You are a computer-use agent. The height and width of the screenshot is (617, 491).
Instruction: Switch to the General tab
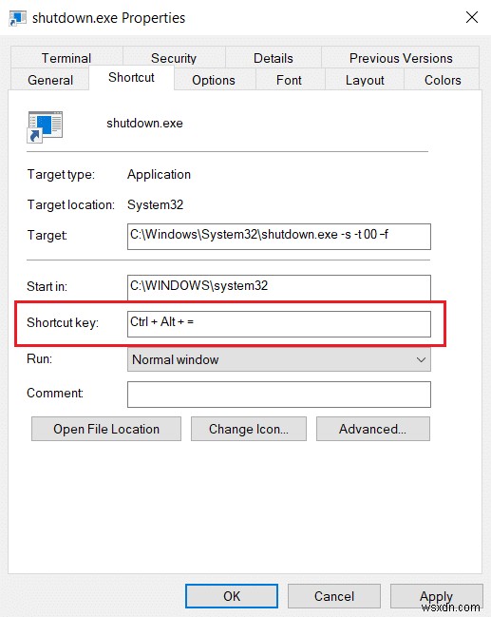tap(50, 80)
